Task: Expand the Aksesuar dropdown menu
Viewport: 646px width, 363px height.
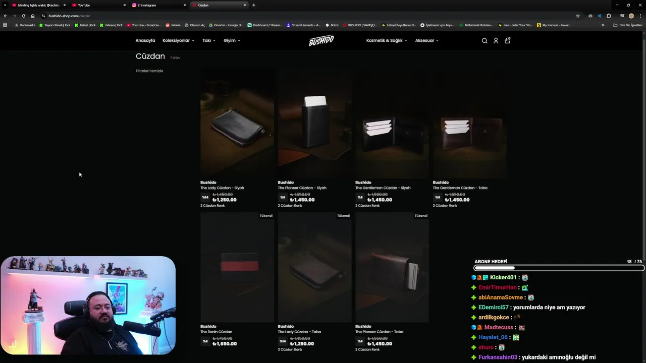Action: [427, 41]
